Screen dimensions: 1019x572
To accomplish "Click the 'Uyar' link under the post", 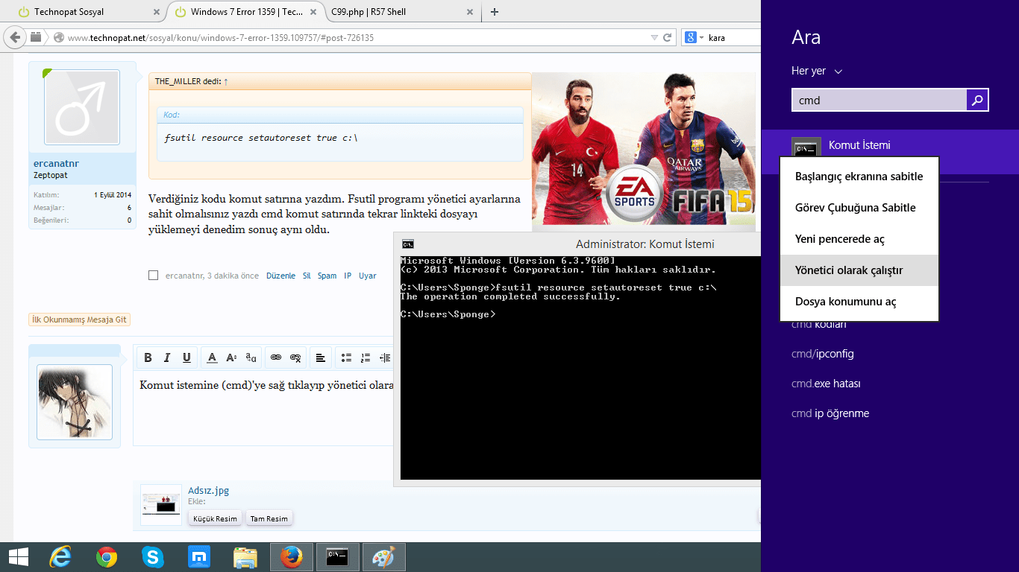I will [368, 276].
